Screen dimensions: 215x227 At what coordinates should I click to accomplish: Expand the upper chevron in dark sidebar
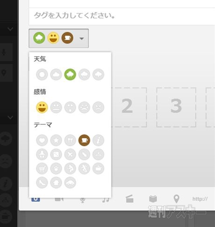click(x=10, y=29)
